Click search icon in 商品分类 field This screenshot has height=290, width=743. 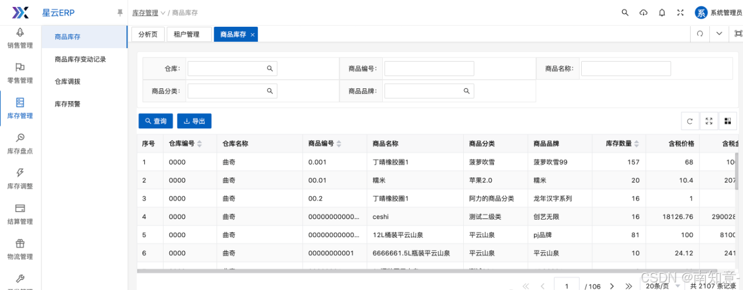[x=270, y=91]
